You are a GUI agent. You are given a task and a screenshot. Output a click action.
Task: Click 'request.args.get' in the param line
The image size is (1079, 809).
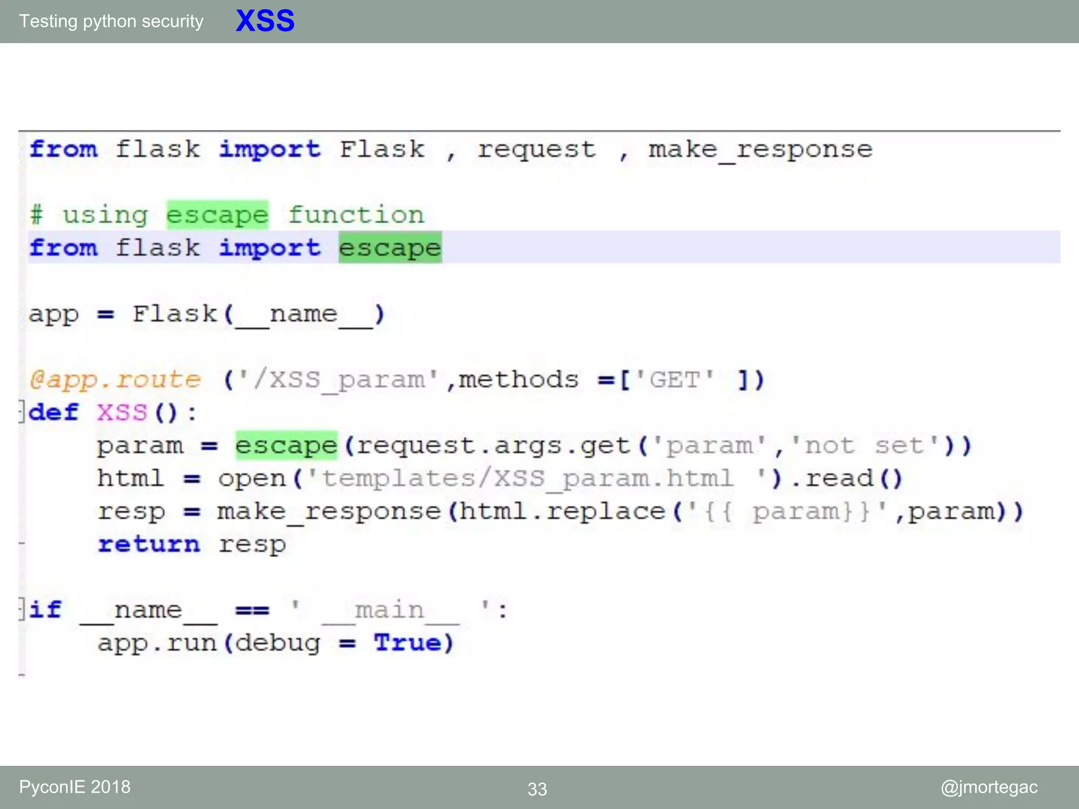click(x=494, y=447)
